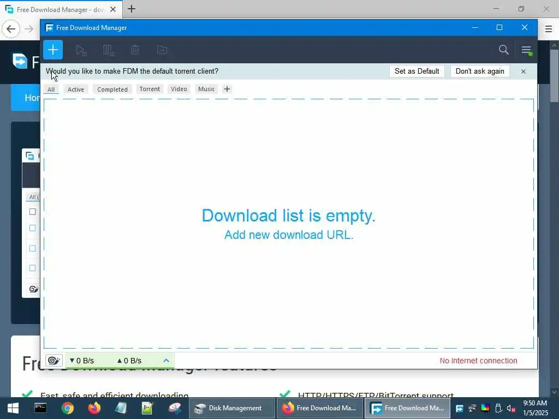Image resolution: width=559 pixels, height=419 pixels.
Task: Click the upload speed 0 B/s indicator
Action: click(x=129, y=361)
